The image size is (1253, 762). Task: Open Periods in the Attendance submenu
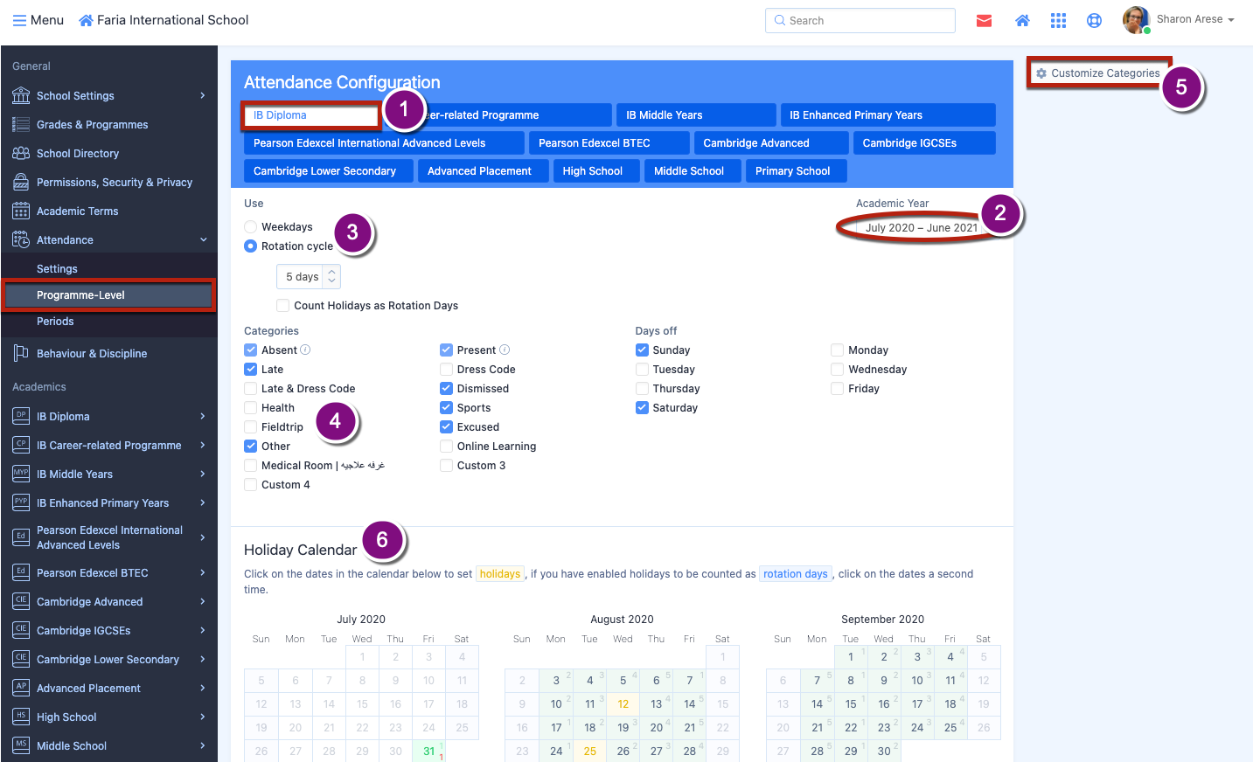[55, 322]
